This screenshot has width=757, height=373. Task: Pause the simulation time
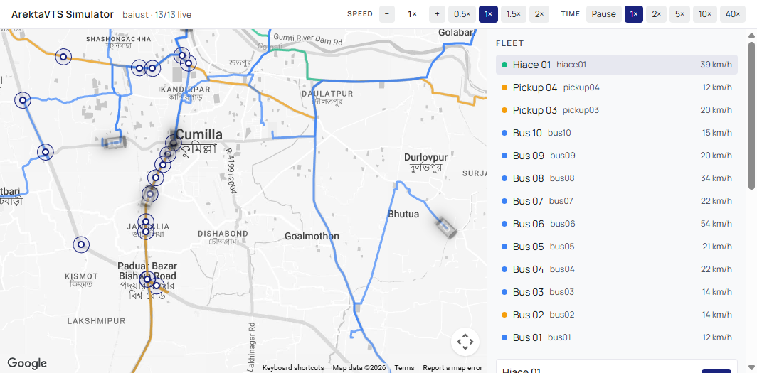tap(604, 14)
